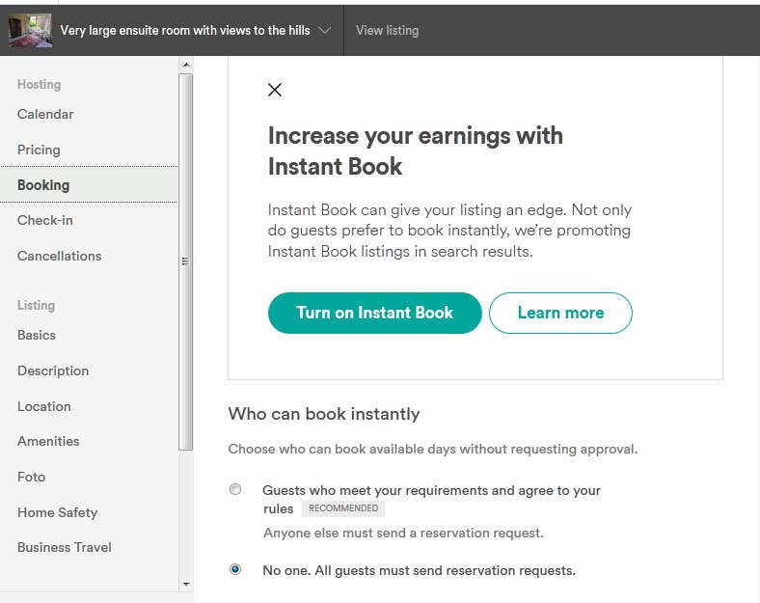
Task: Open the Amenities section
Action: [x=48, y=441]
